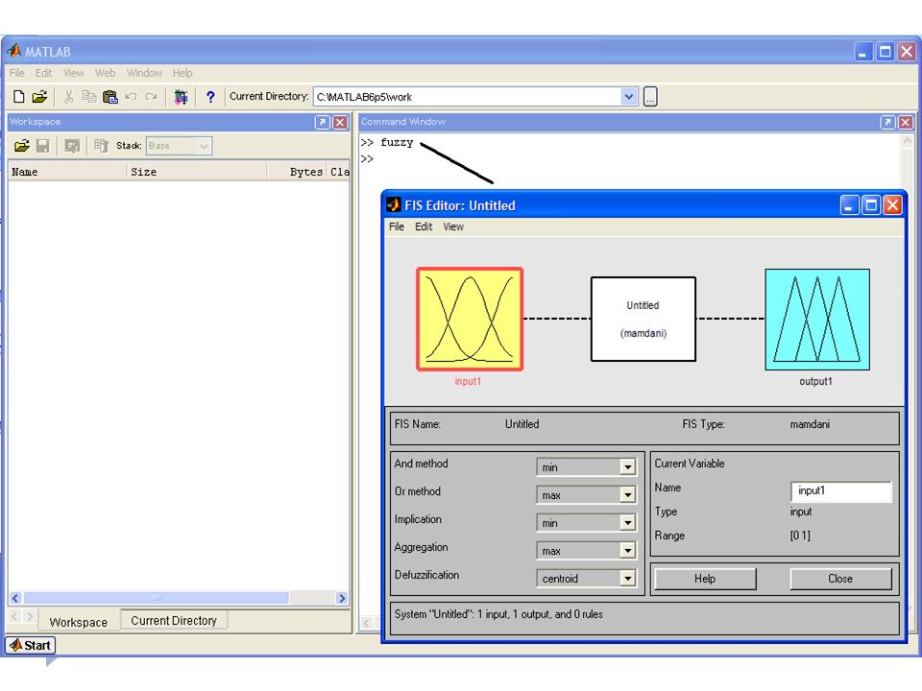Screen dimensions: 922x691
Task: Click the Range value '[0 1]'
Action: pos(800,536)
